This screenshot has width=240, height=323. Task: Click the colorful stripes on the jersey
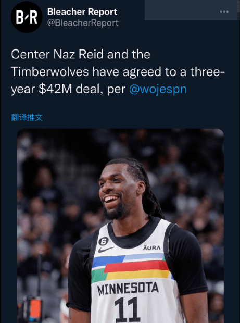[132, 268]
